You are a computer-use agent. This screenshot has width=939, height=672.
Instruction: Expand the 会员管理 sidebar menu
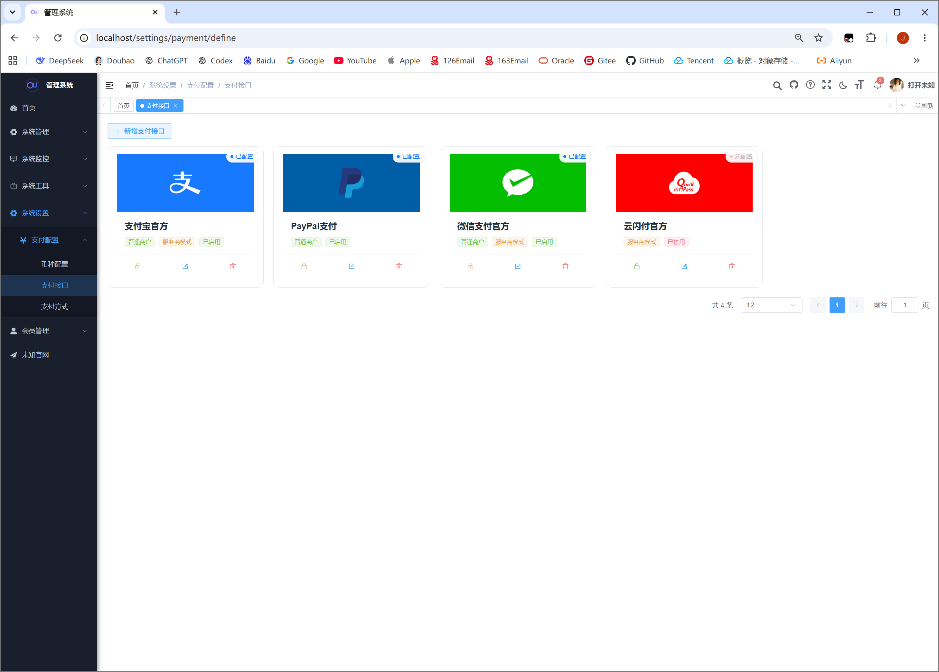pos(49,331)
